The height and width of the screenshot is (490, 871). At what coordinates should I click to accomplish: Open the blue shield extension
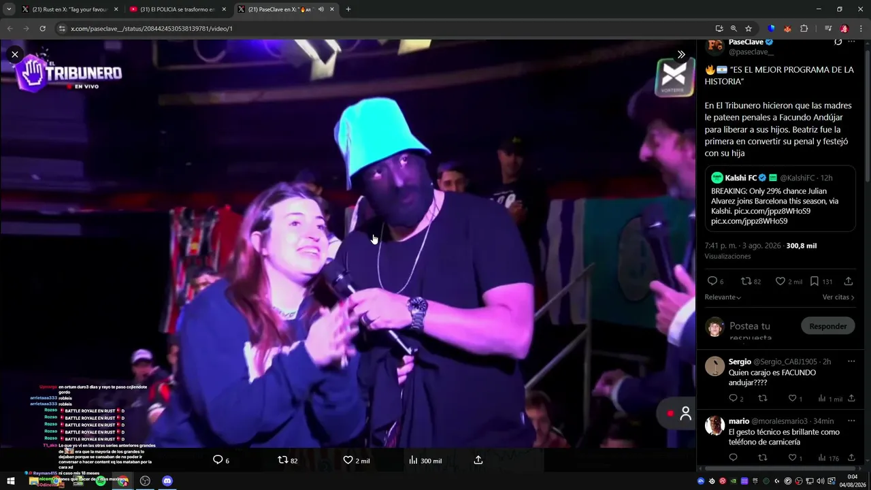click(771, 29)
